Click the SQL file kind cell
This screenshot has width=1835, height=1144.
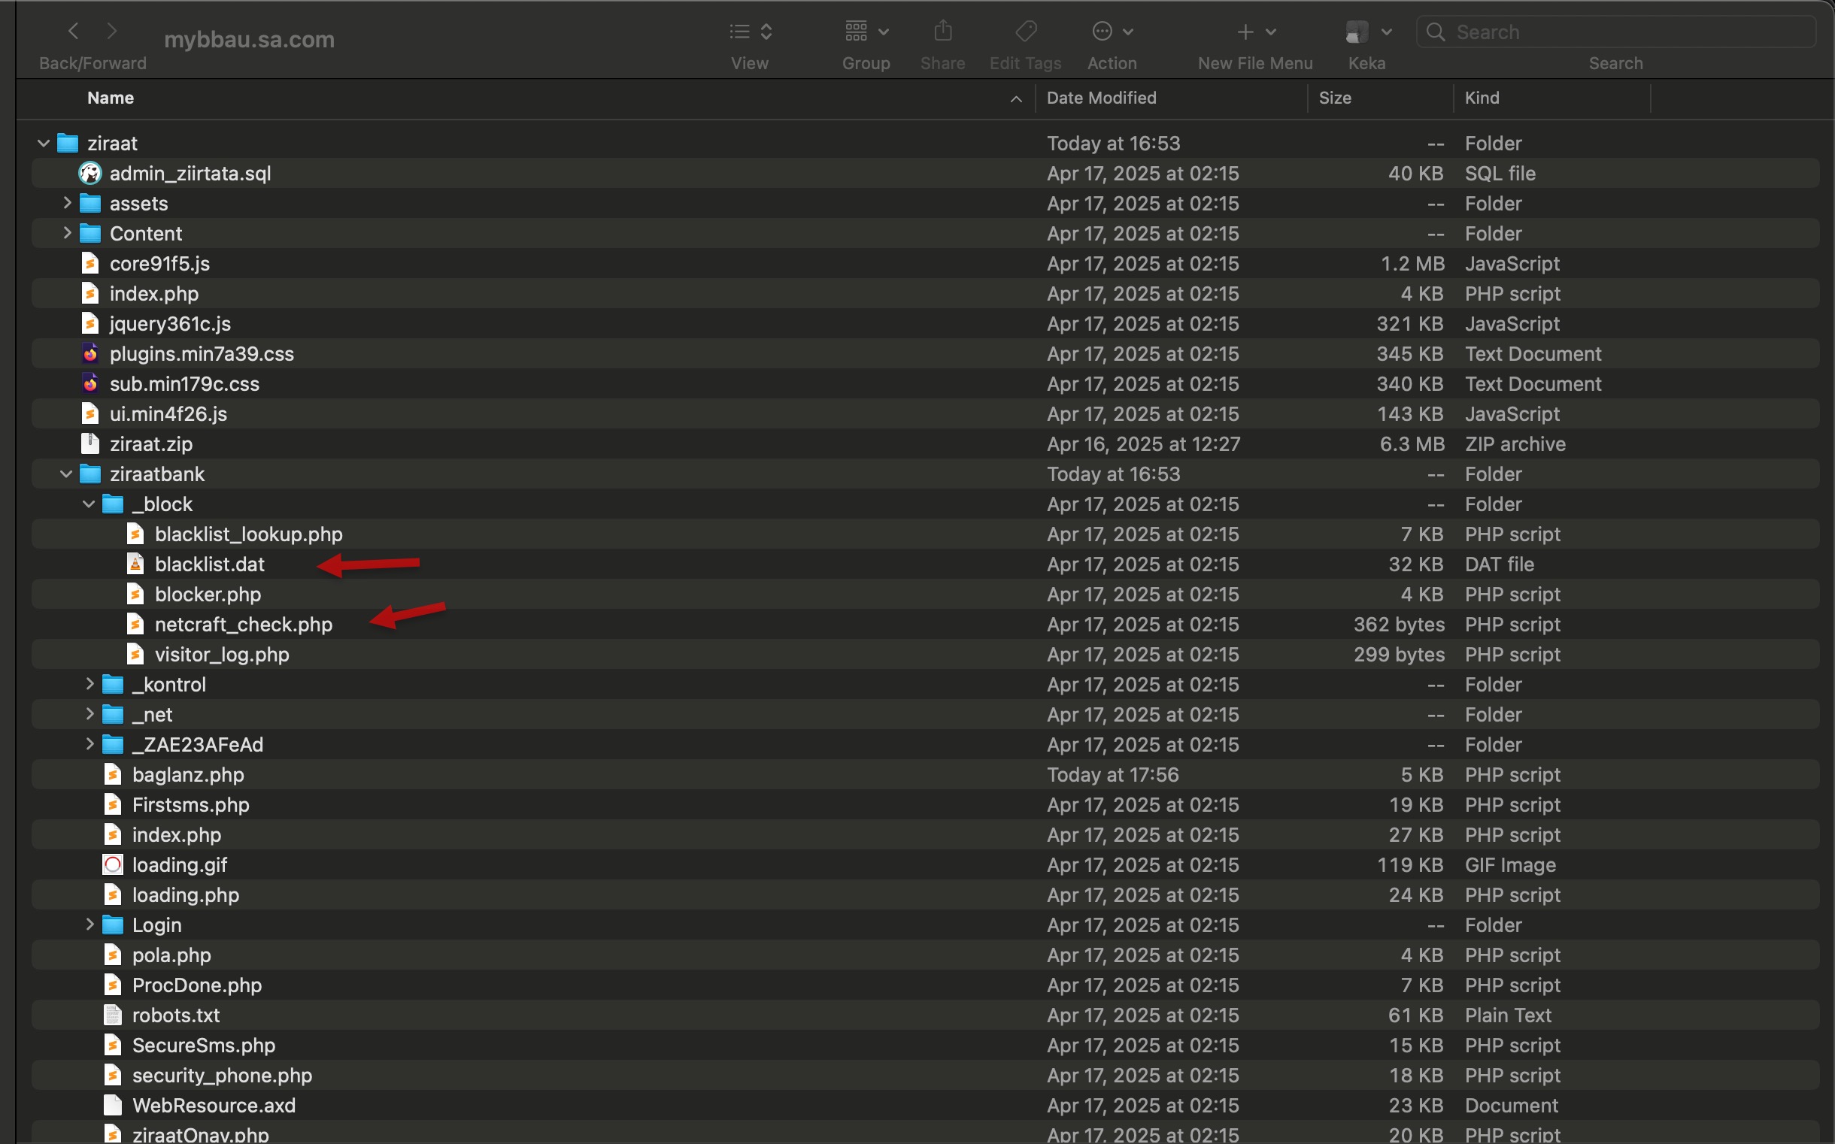[1500, 174]
